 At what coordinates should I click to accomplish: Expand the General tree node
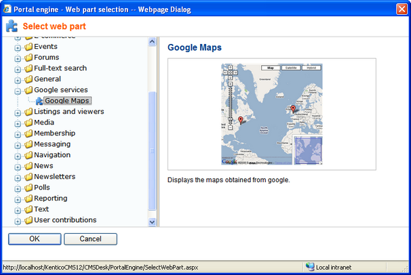pyautogui.click(x=18, y=81)
